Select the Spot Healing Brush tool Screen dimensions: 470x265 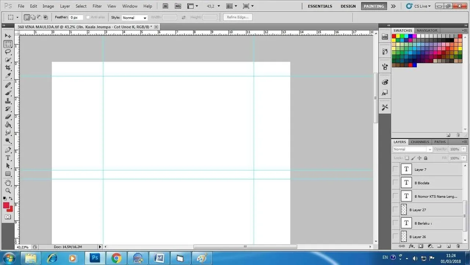click(8, 85)
